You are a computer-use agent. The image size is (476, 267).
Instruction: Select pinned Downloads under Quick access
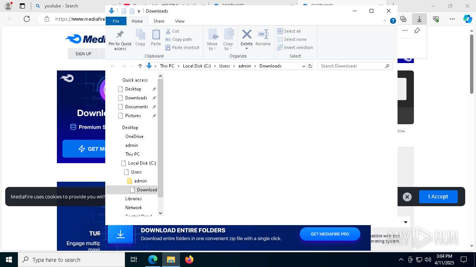[x=136, y=98]
